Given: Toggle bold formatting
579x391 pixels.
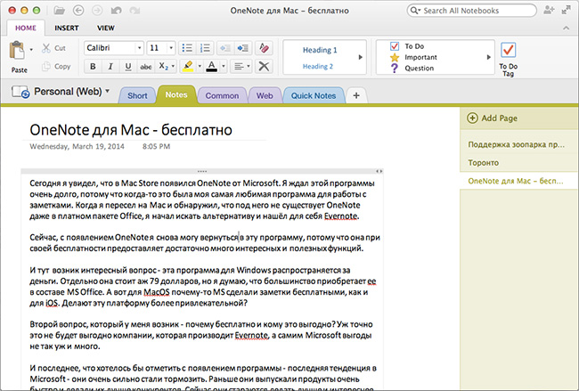Looking at the screenshot, I should tap(93, 67).
